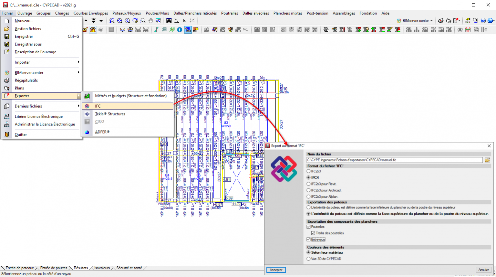Screen dimensions: 496x277
Task: Browse for file with folder icon in dialog
Action: pyautogui.click(x=487, y=160)
